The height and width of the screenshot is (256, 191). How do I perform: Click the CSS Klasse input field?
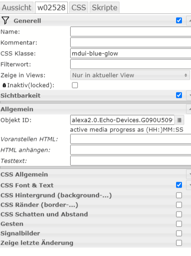click(x=131, y=53)
